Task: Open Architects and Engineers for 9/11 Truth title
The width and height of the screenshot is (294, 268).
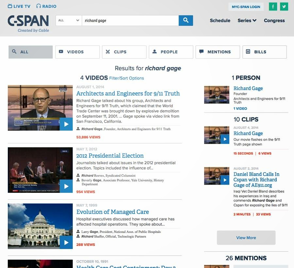Action: 128,93
